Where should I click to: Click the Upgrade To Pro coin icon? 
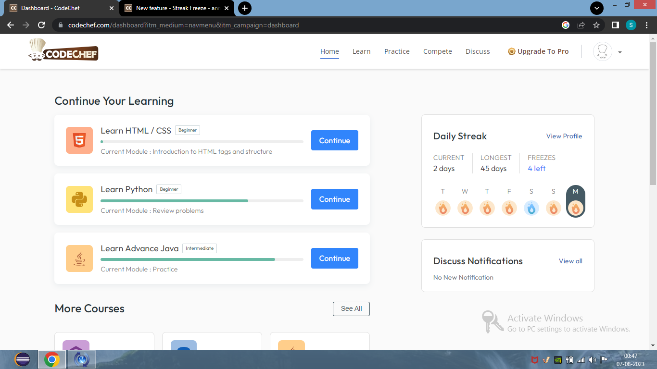512,51
